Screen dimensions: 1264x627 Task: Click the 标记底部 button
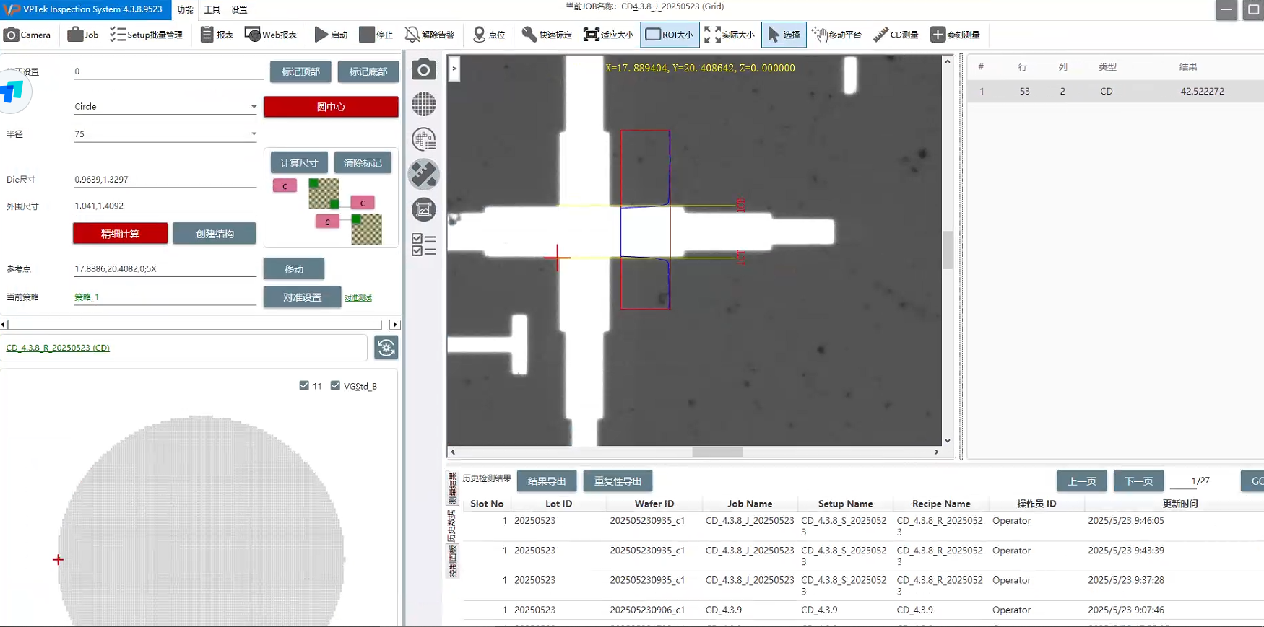point(368,71)
